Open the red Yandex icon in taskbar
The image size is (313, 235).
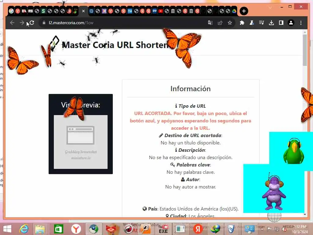pos(198,229)
